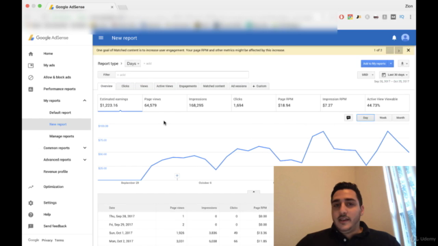This screenshot has width=438, height=246.
Task: Open the Last 30 days date dropdown
Action: (394, 74)
